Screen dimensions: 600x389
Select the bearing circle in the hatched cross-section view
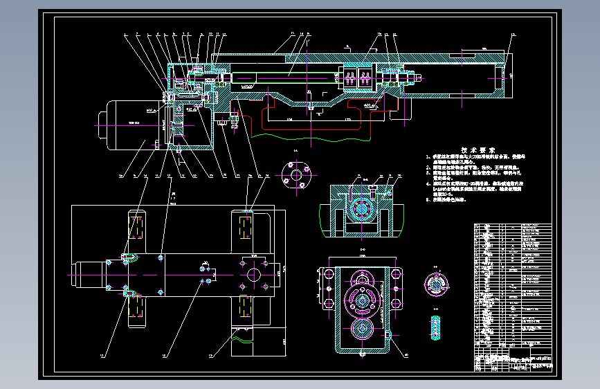(x=361, y=209)
